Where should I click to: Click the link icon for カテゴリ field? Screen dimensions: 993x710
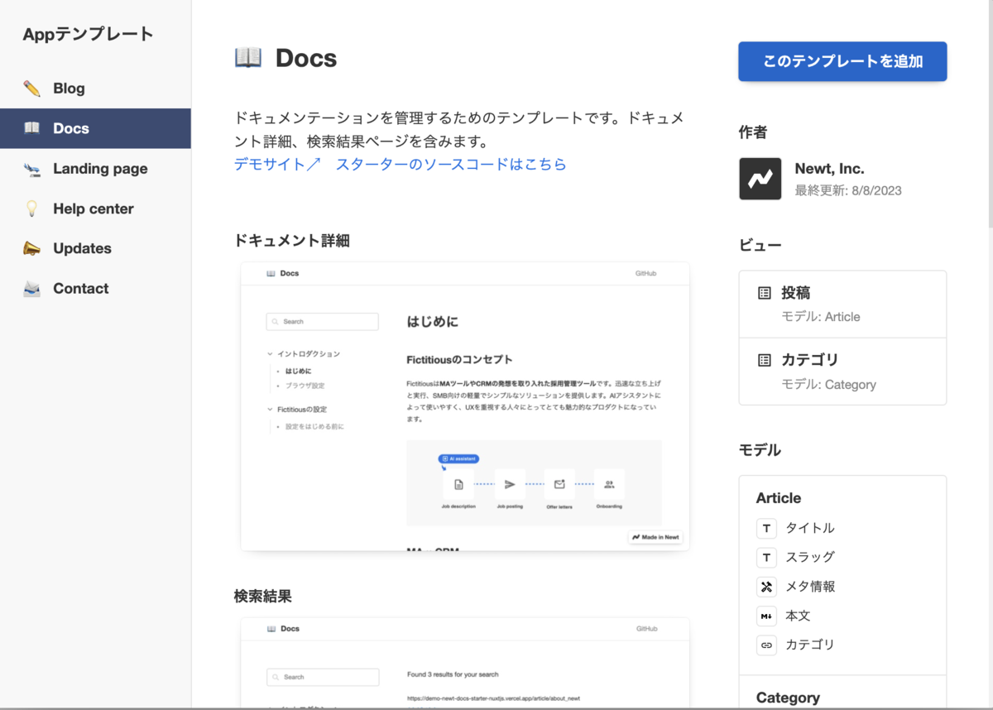click(x=766, y=645)
